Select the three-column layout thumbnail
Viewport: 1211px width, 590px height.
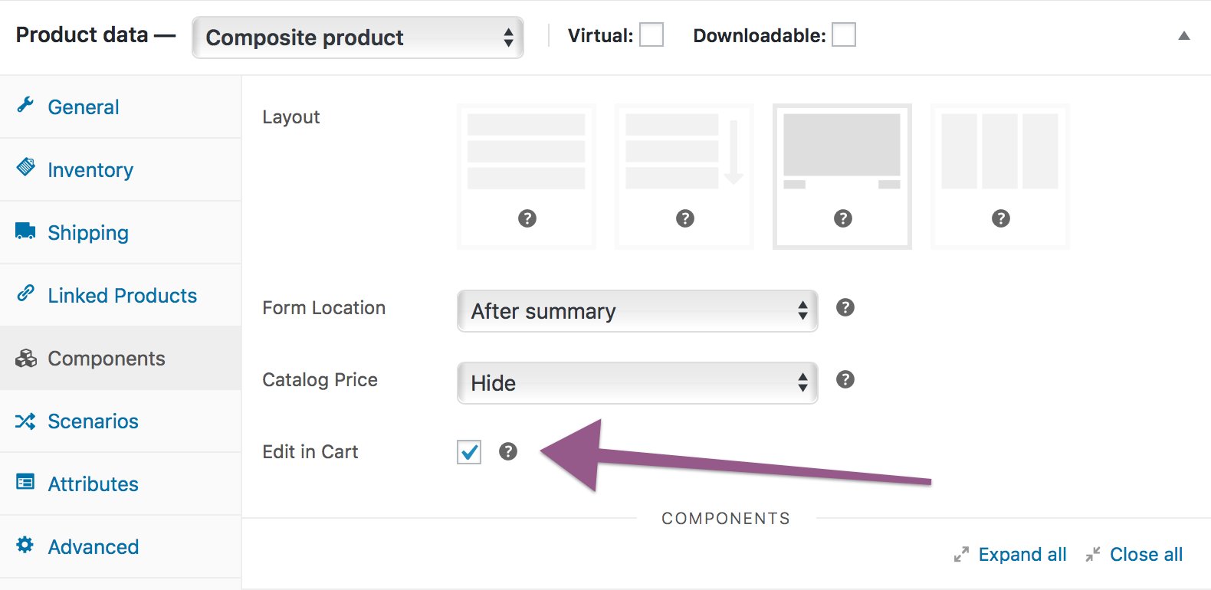coord(999,176)
